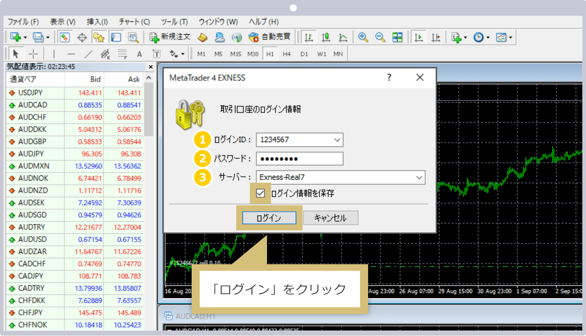Screen dimensions: 586x336
Task: Click the Bid column header
Action: pos(84,79)
